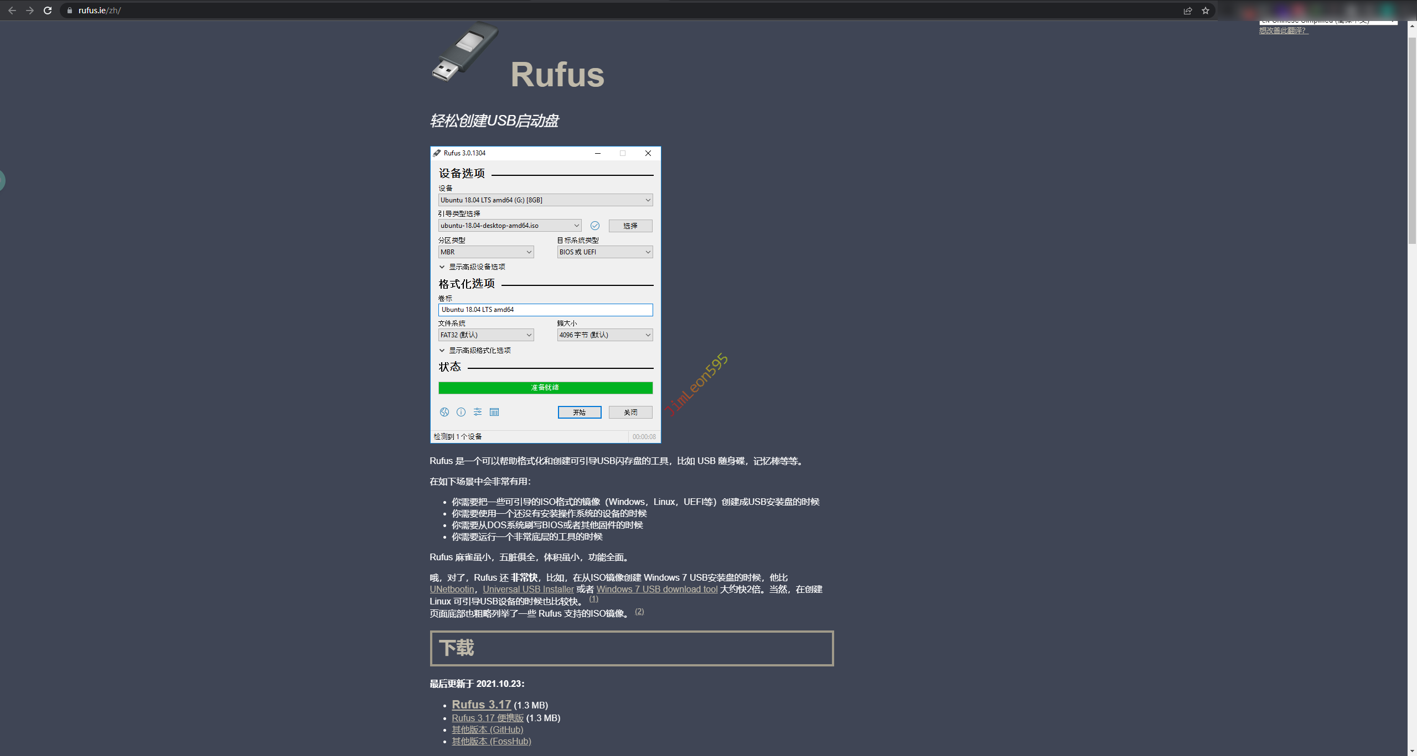Reload the Rufus page
This screenshot has width=1417, height=756.
coord(48,11)
